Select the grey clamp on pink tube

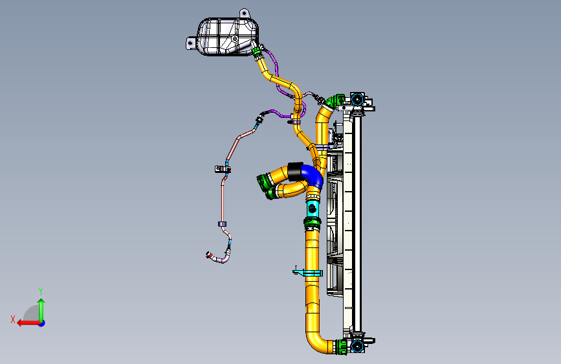pos(222,224)
